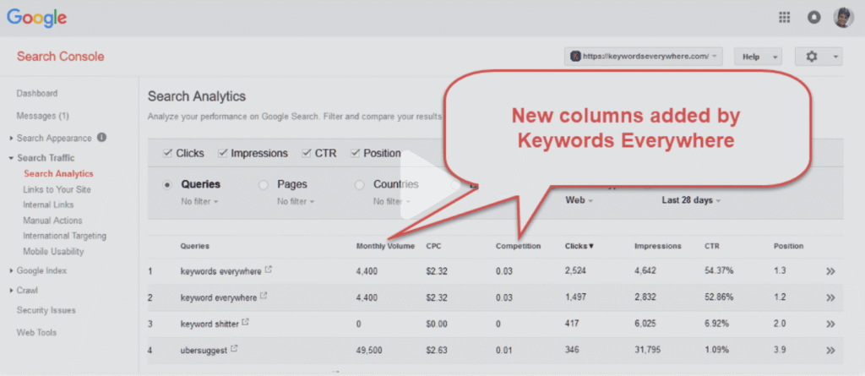865x376 pixels.
Task: Sort by Impressions column header
Action: tap(657, 246)
